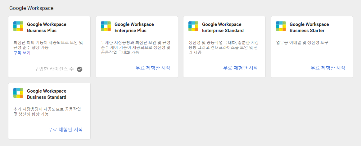The height and width of the screenshot is (146, 361).
Task: Start free trial for Business Starter
Action: pos(328,68)
